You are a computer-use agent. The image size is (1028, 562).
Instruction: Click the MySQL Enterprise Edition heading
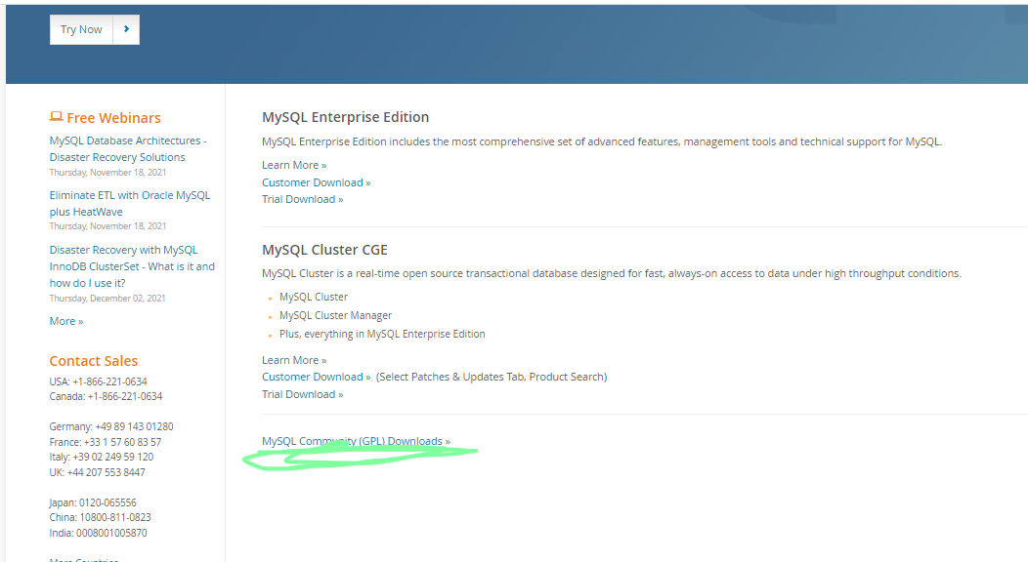coord(346,117)
